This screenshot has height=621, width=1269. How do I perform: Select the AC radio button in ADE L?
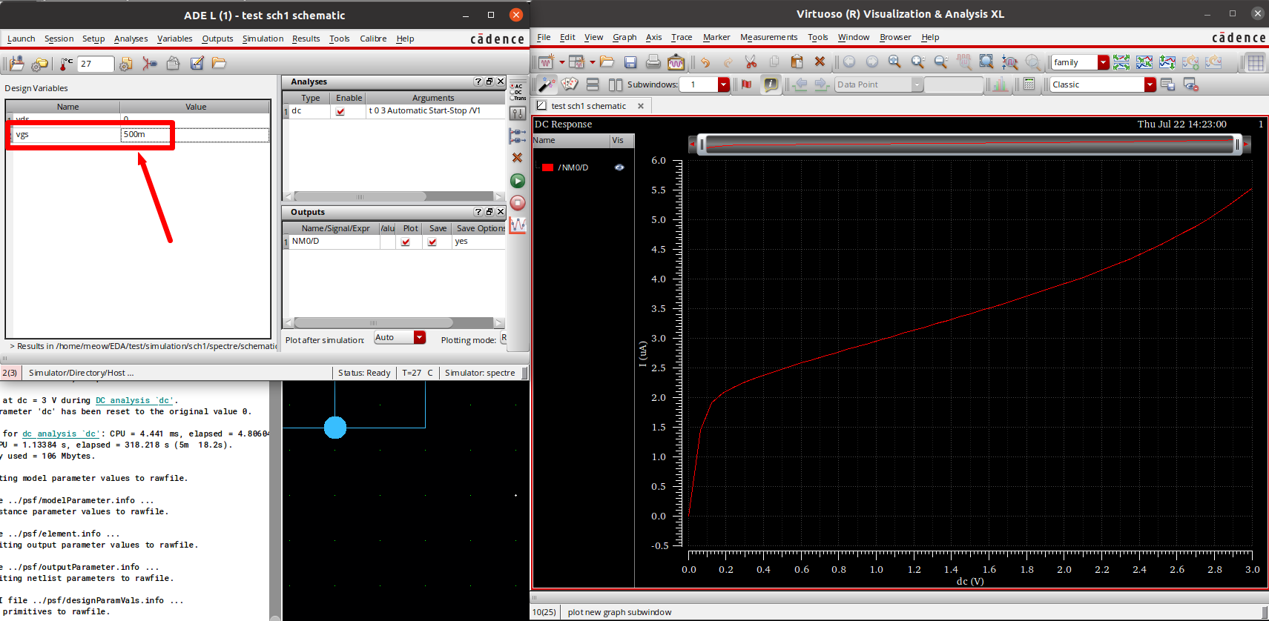coord(512,87)
